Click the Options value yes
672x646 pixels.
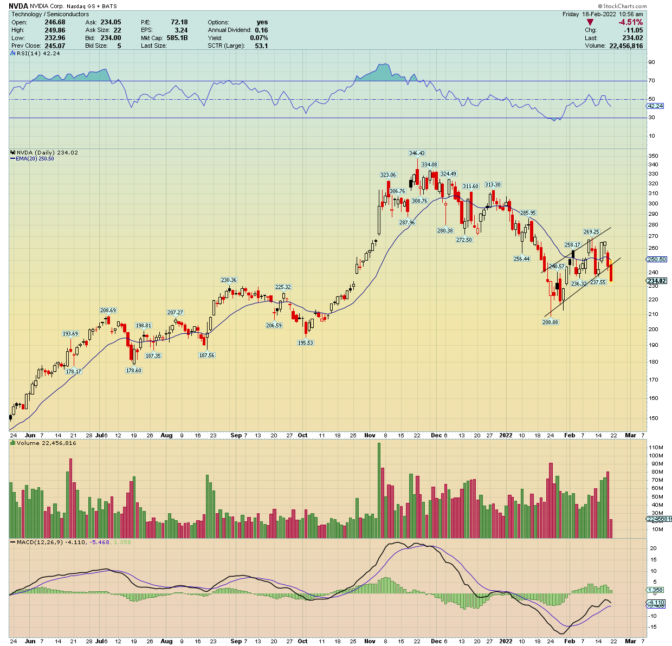click(262, 22)
